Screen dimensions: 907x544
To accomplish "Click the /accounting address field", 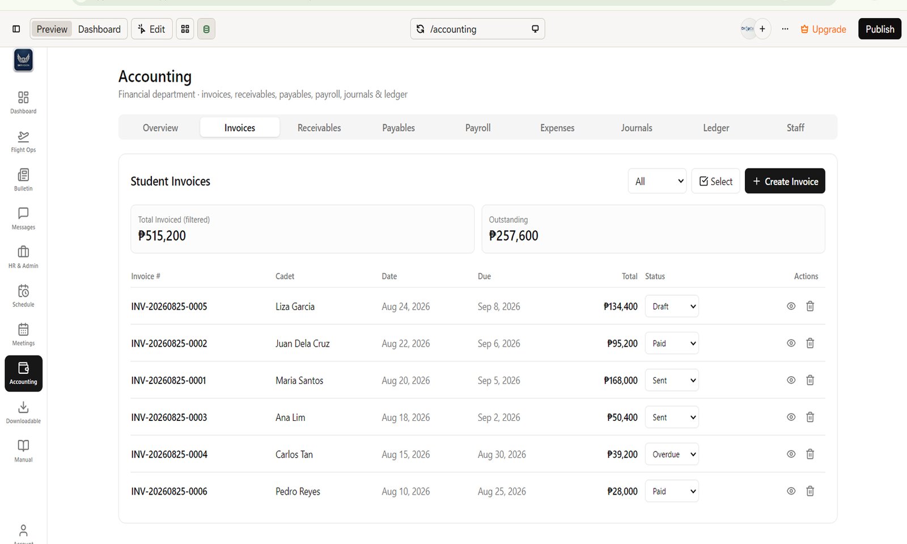I will (x=477, y=29).
